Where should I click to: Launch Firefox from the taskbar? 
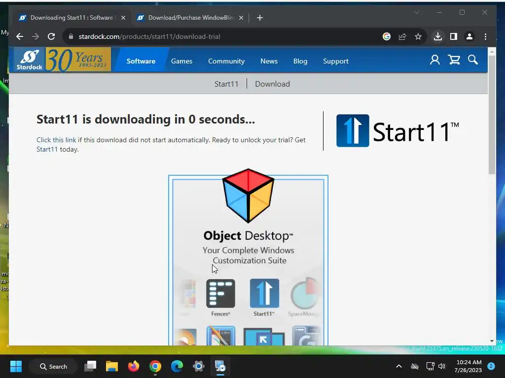tap(133, 366)
